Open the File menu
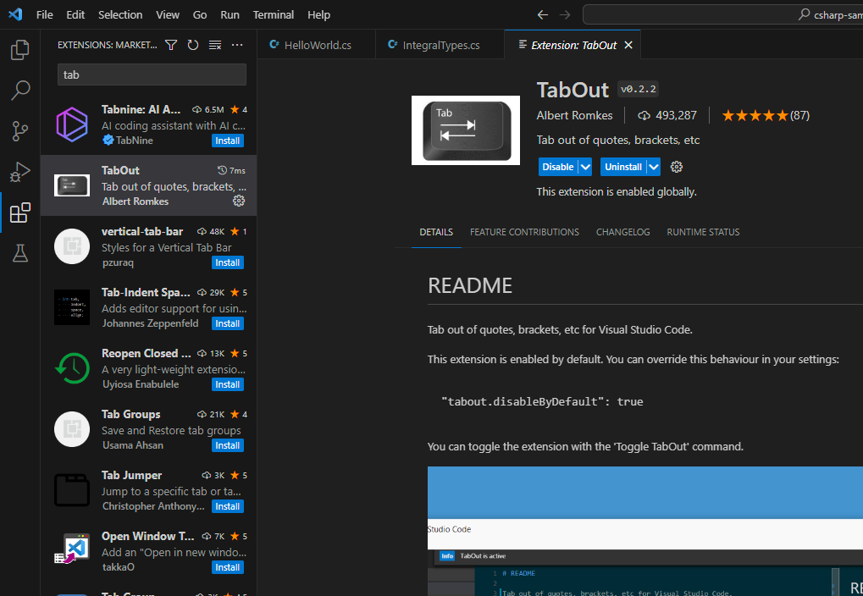Image resolution: width=863 pixels, height=596 pixels. (x=45, y=15)
